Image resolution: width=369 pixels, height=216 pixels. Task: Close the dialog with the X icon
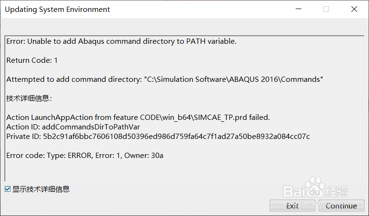[354, 9]
